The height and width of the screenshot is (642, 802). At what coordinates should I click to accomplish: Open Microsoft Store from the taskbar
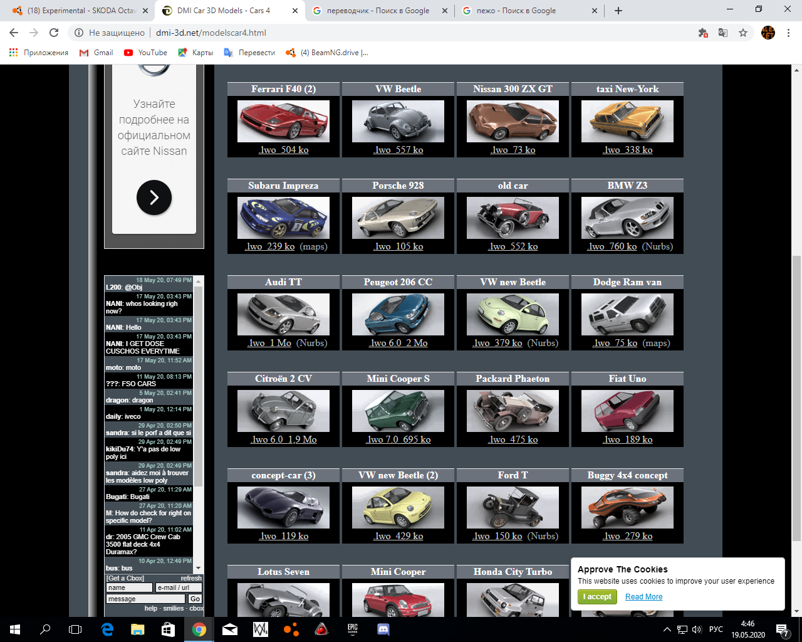[169, 629]
